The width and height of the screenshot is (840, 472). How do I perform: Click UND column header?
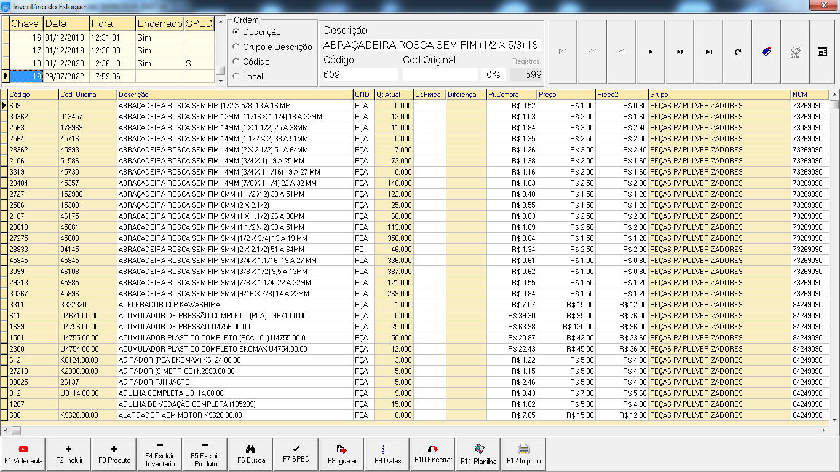coord(364,95)
